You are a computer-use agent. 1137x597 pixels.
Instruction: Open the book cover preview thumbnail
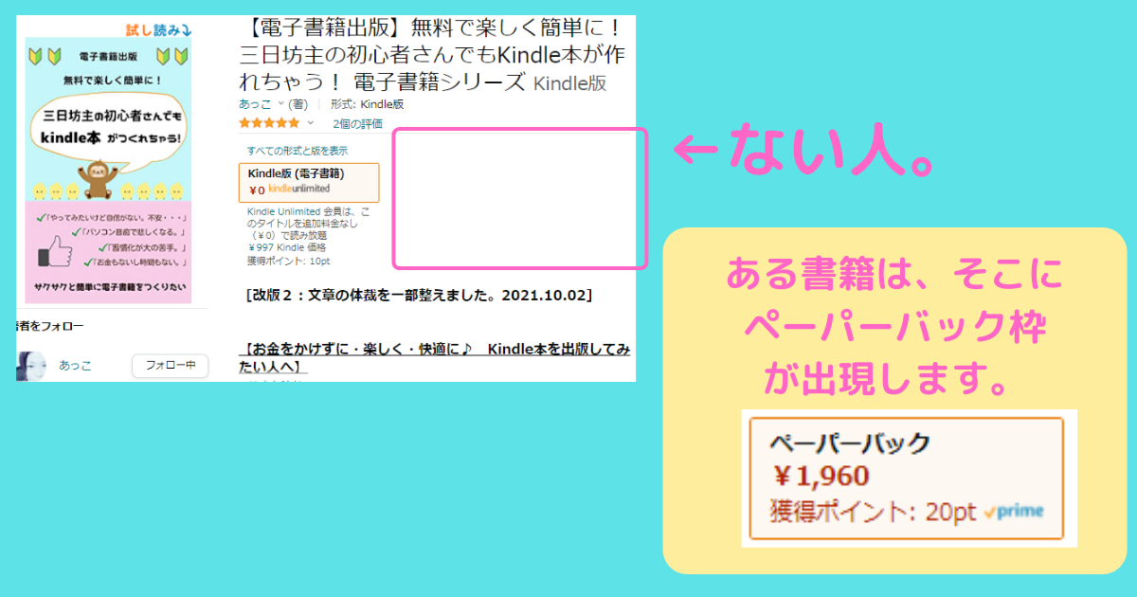coord(109,171)
